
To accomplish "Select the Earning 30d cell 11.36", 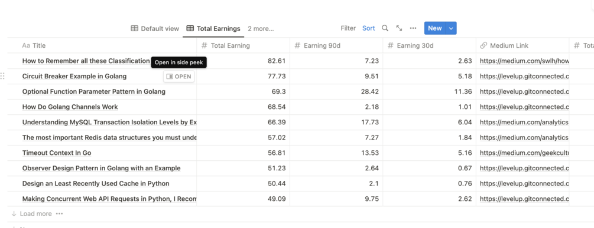I will [x=430, y=91].
